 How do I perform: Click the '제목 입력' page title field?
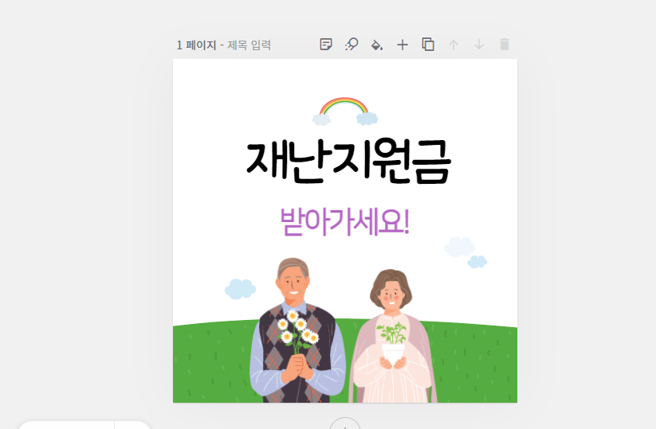tap(249, 45)
